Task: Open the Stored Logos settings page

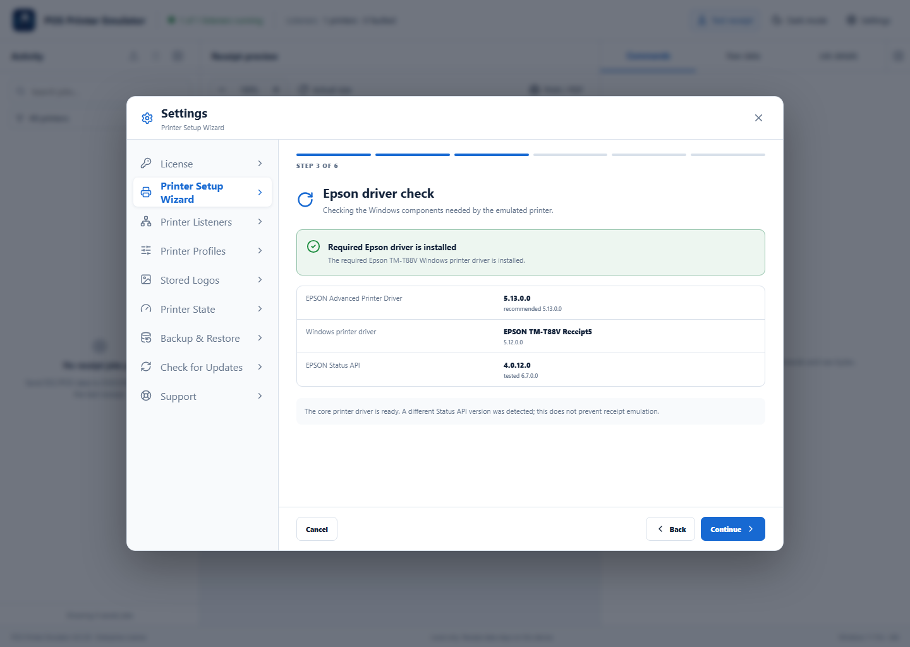Action: (x=202, y=280)
